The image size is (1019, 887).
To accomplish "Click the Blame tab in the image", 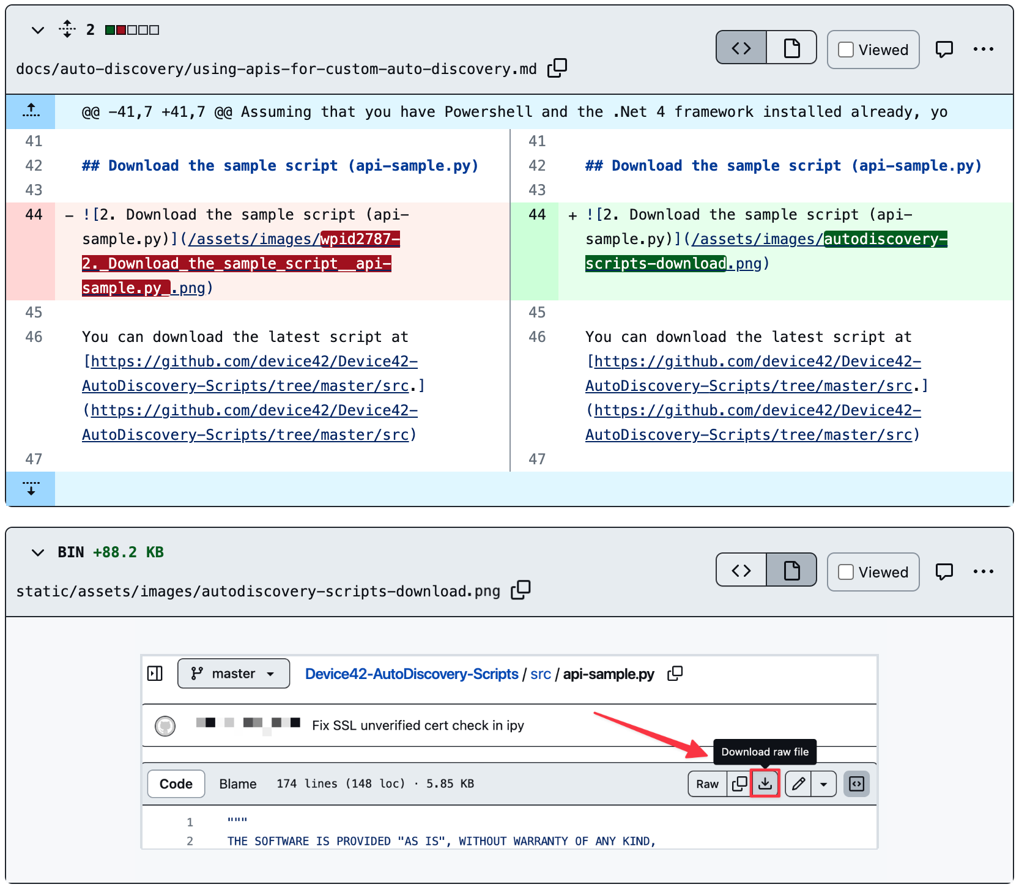I will [x=238, y=784].
